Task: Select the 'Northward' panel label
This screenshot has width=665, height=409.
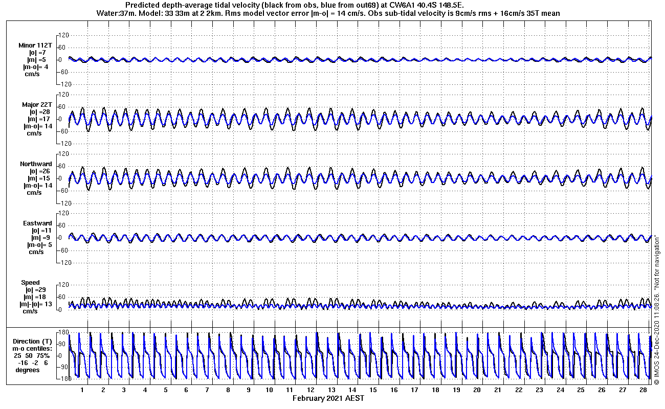Action: [x=36, y=164]
